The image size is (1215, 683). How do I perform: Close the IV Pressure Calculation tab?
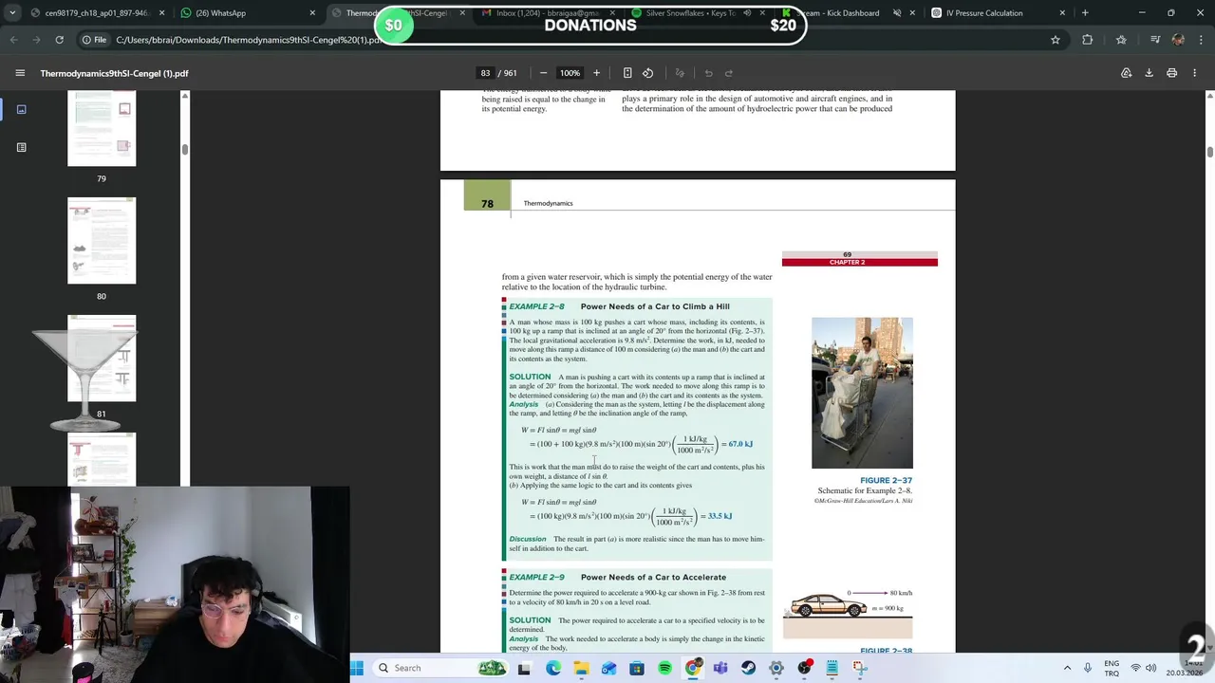[1062, 13]
